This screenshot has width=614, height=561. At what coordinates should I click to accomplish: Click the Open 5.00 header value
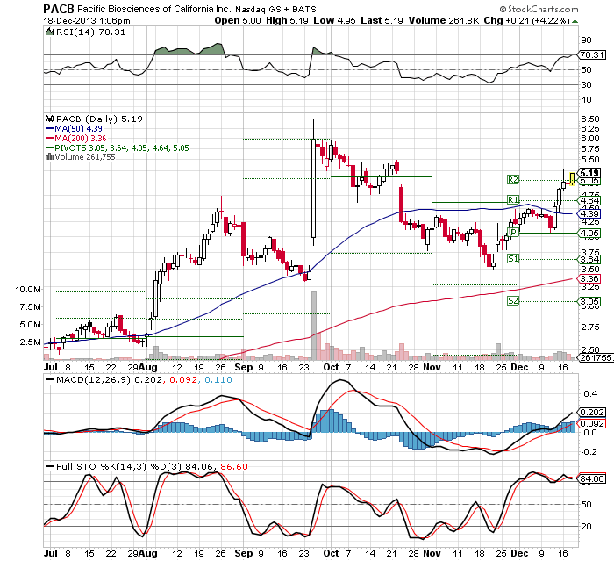(238, 20)
